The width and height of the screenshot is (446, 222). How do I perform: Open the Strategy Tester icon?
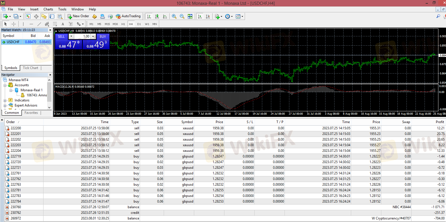click(60, 16)
